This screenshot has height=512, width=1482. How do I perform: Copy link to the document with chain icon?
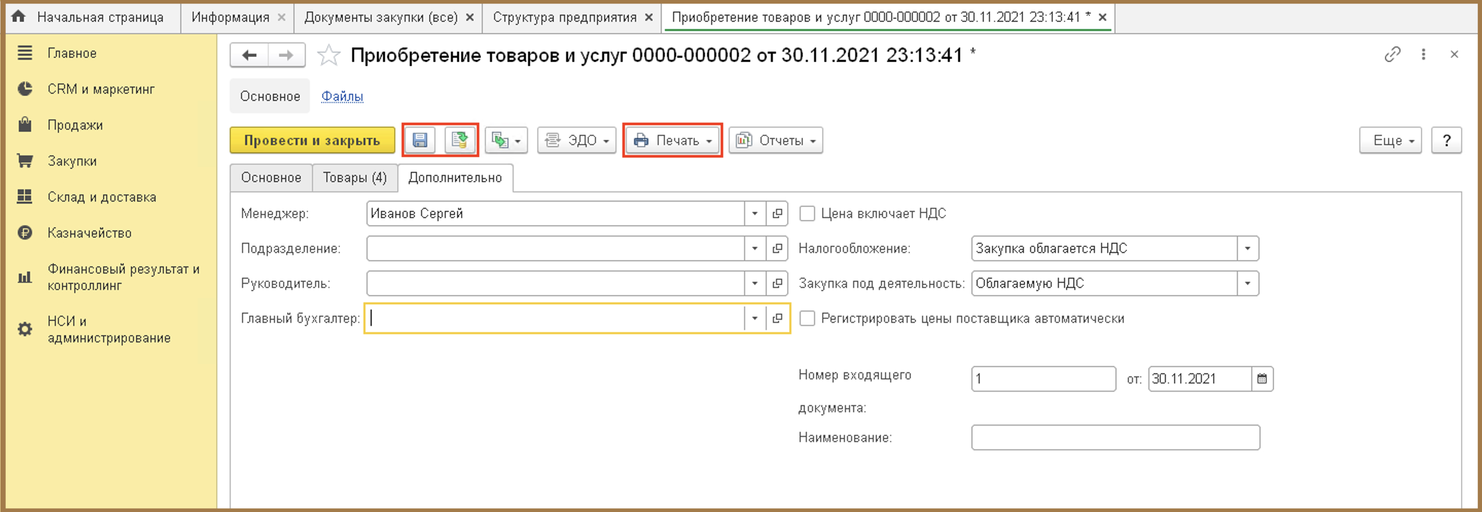click(x=1392, y=54)
